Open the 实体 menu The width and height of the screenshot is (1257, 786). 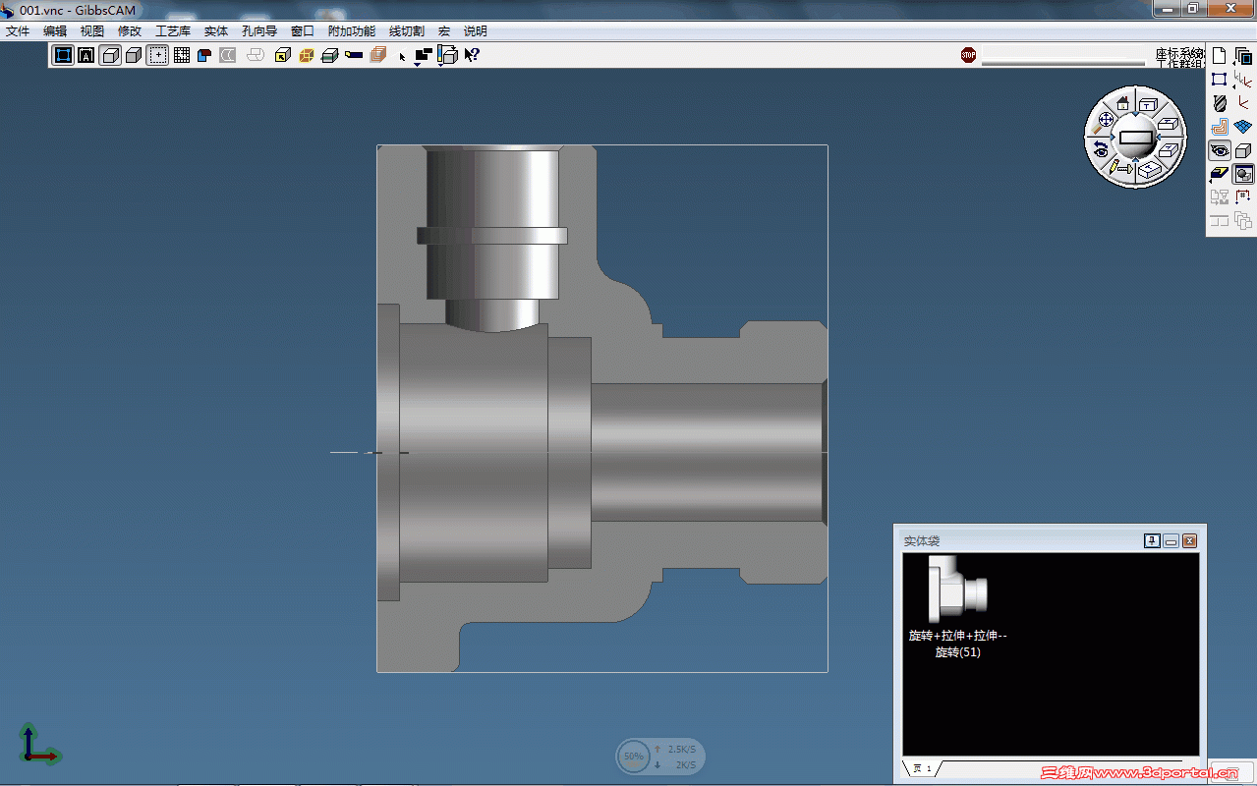tap(216, 31)
